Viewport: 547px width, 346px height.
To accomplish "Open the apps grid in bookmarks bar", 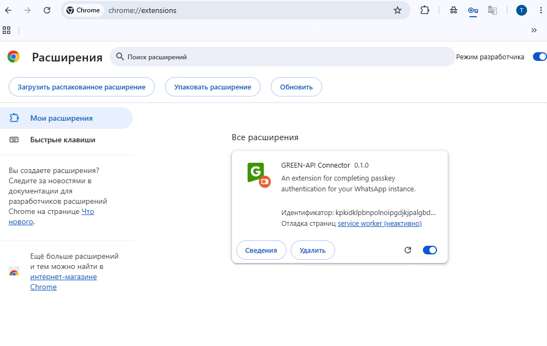I will [6, 30].
